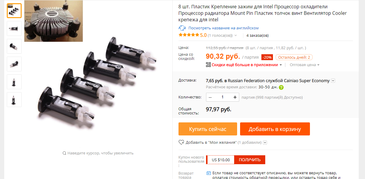Viewport: 365px width, 179px height.
Task: Click the return policy icon
Action: coord(208,173)
